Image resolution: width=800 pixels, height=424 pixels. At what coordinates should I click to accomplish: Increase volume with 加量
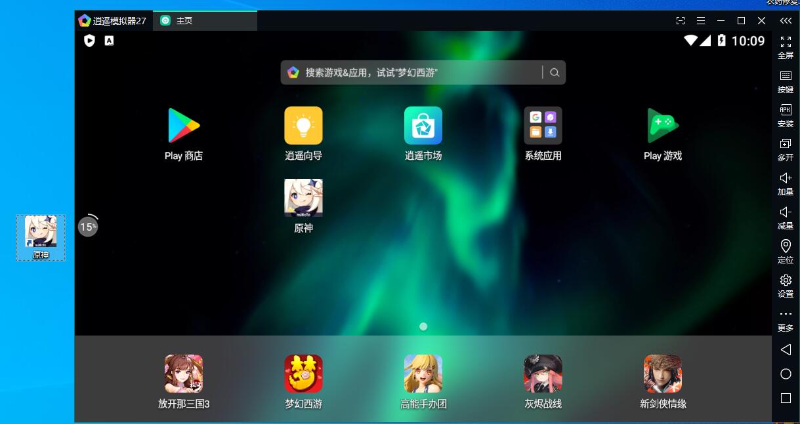[786, 183]
